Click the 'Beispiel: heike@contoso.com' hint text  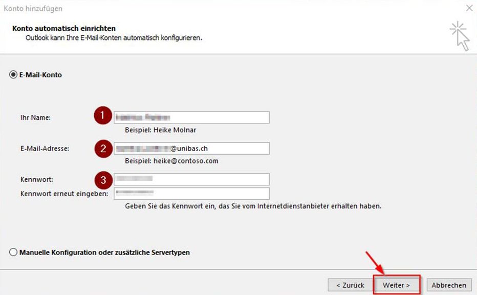point(171,161)
